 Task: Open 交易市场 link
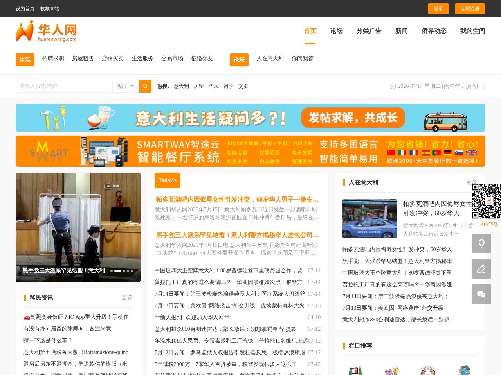[172, 58]
